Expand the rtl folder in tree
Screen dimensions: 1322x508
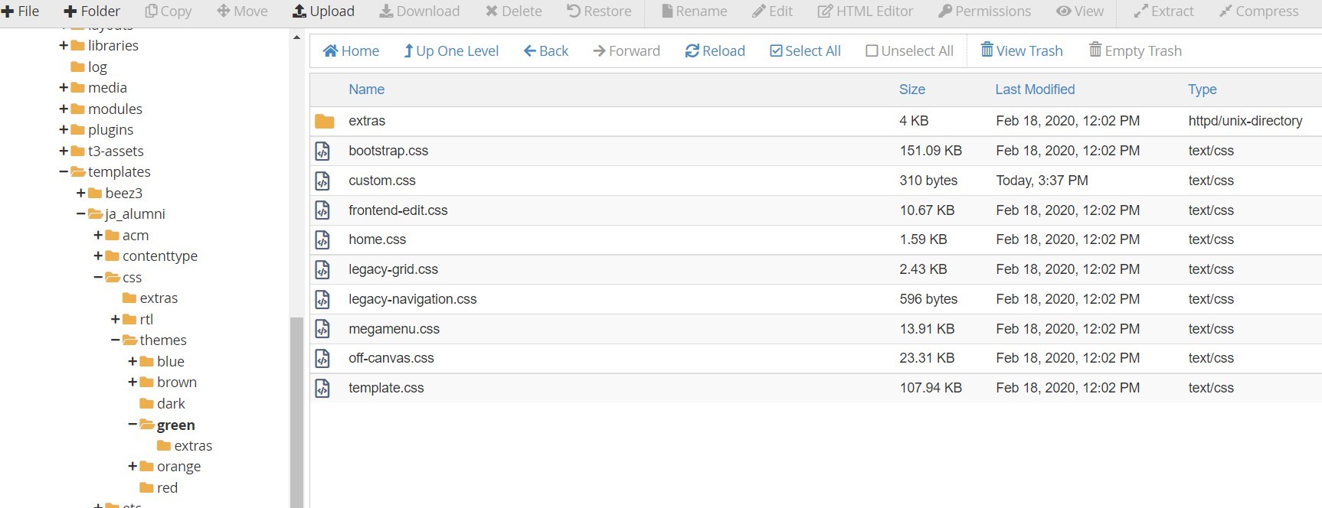coord(115,319)
